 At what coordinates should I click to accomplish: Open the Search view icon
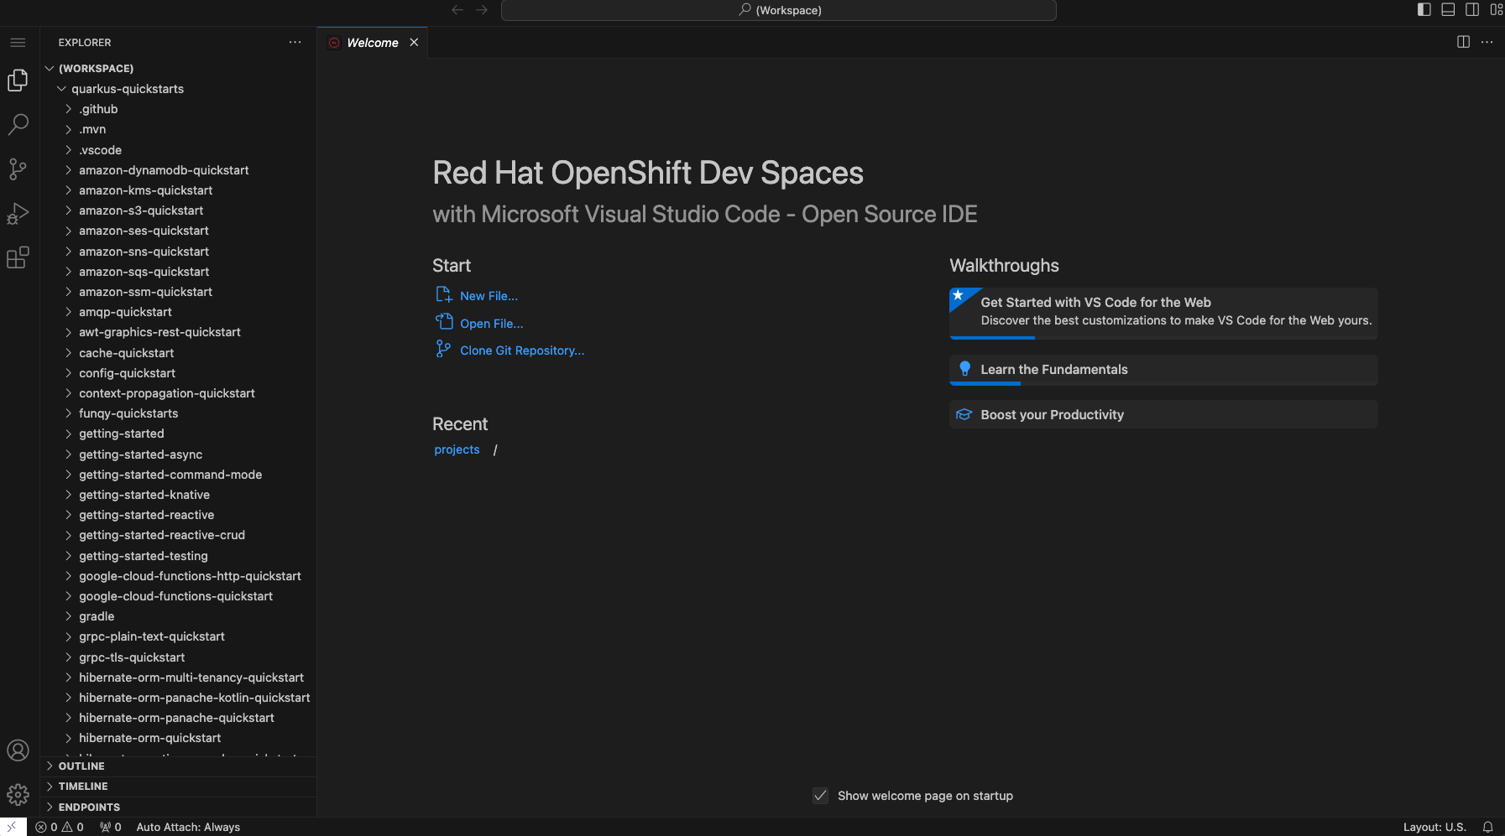coord(18,125)
